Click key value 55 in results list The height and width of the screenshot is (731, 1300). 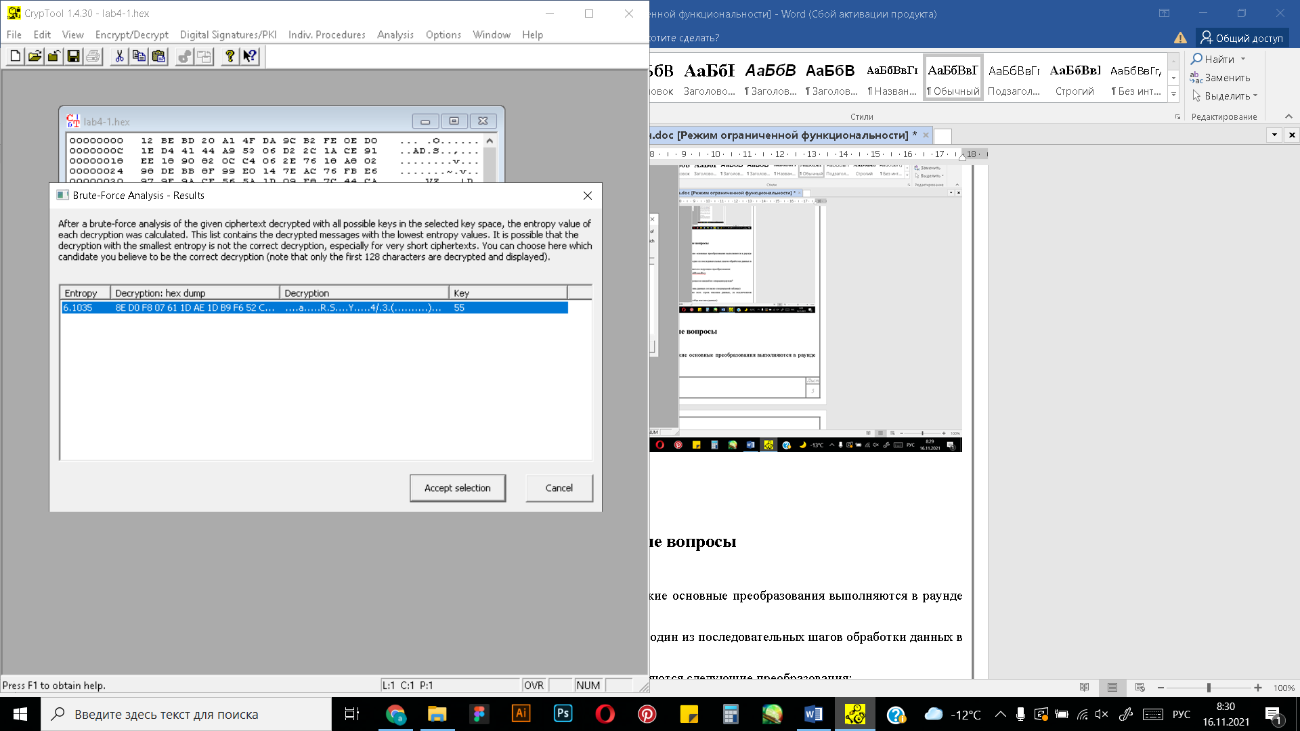[459, 308]
